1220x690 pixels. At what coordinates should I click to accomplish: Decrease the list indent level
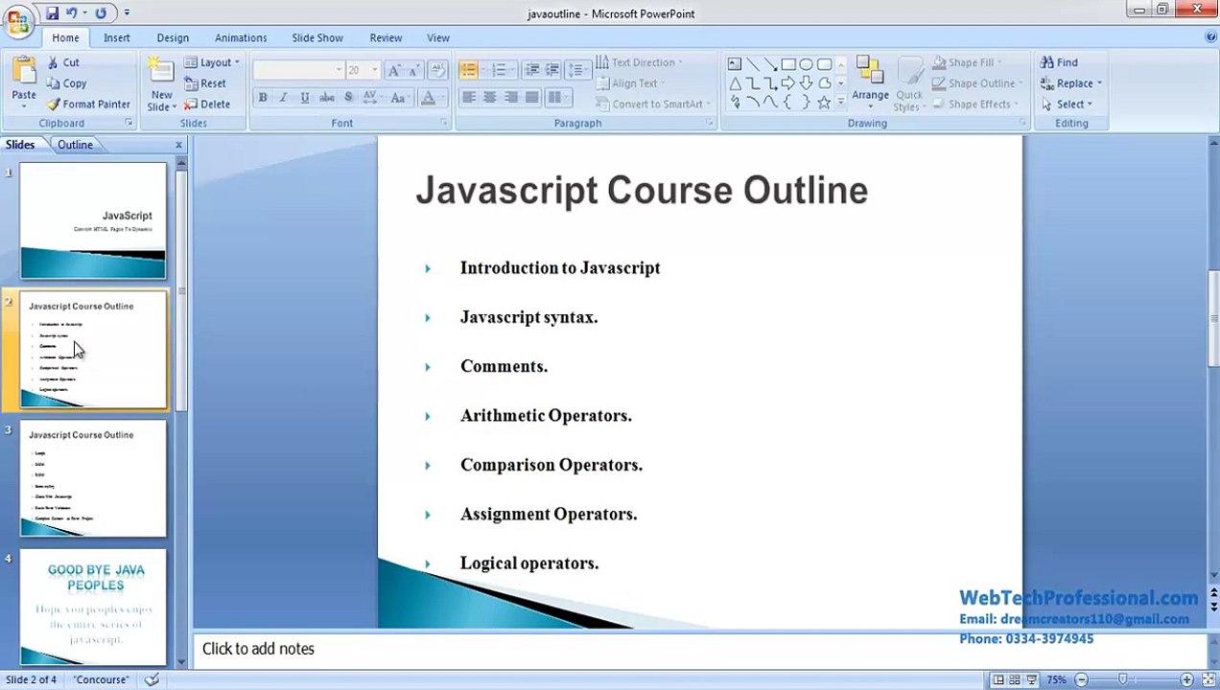pos(531,70)
